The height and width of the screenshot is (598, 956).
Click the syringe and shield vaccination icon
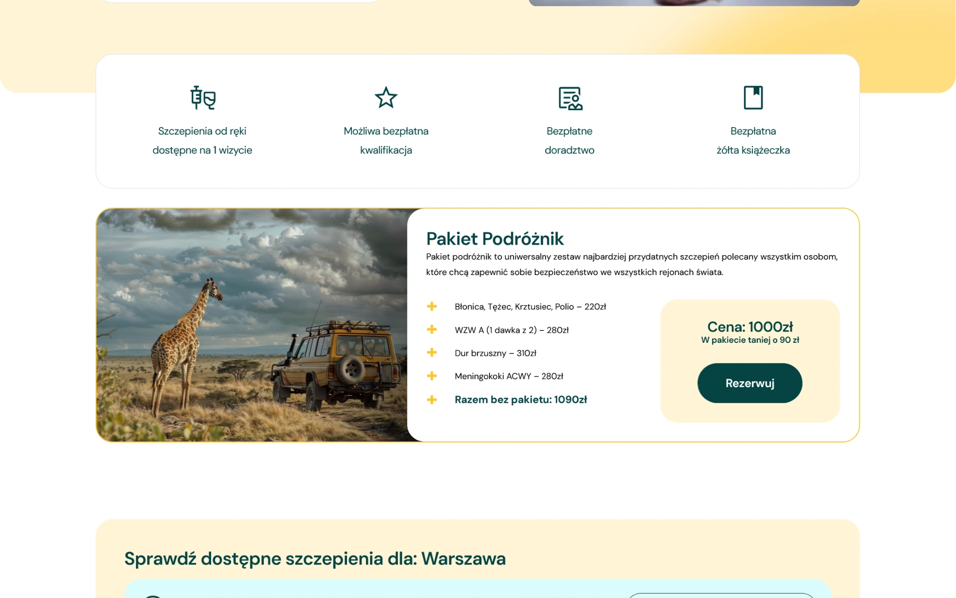(x=203, y=98)
